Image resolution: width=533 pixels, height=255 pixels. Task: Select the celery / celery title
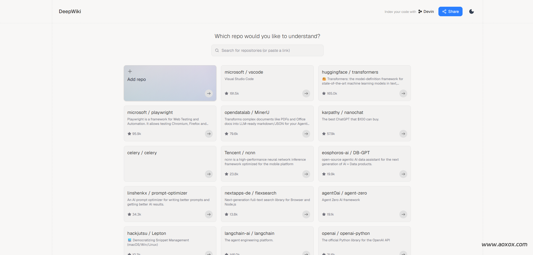(x=142, y=153)
